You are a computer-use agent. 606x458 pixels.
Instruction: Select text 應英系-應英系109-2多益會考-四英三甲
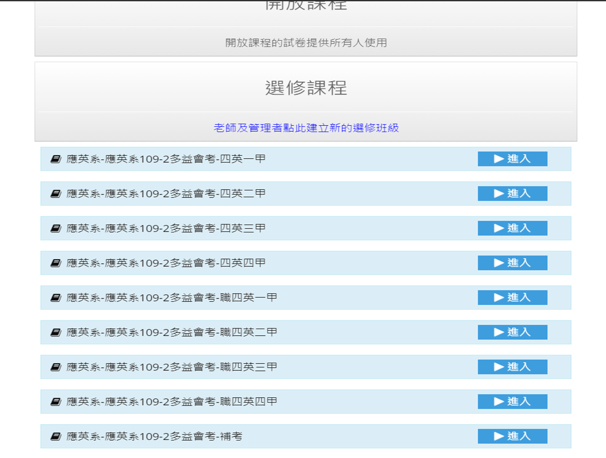(x=166, y=229)
